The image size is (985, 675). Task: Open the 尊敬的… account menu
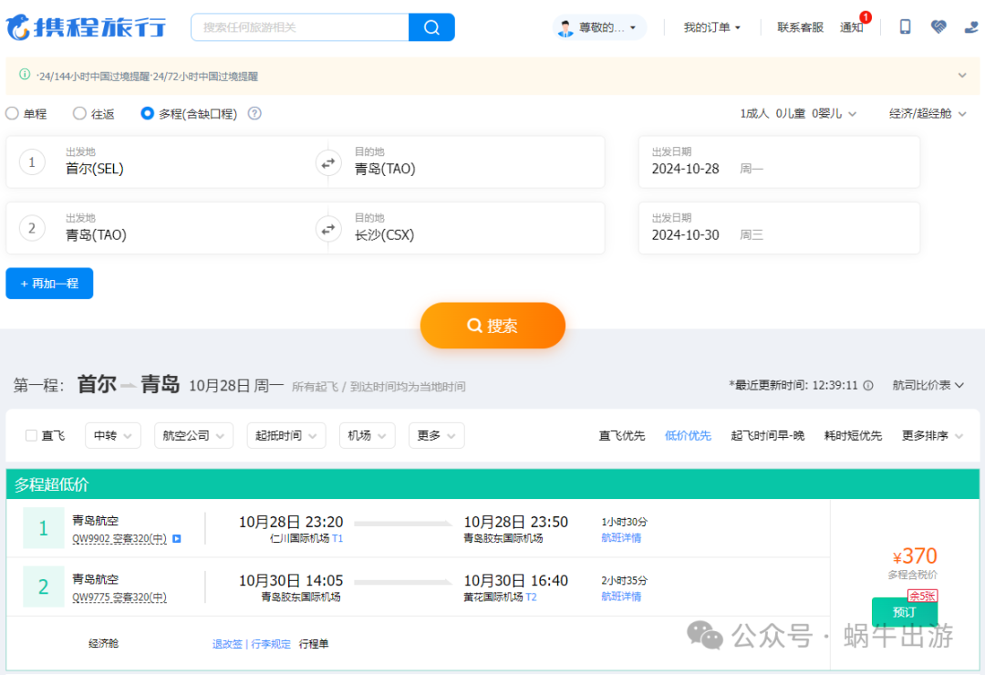click(x=599, y=27)
